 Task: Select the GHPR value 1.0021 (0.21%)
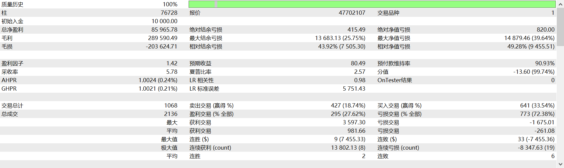pos(158,89)
